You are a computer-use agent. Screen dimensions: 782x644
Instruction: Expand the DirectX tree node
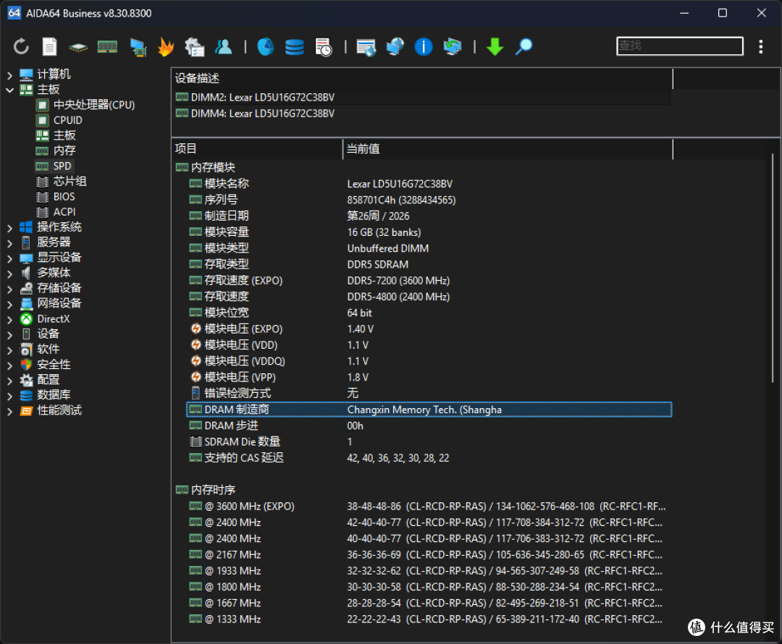pyautogui.click(x=9, y=320)
